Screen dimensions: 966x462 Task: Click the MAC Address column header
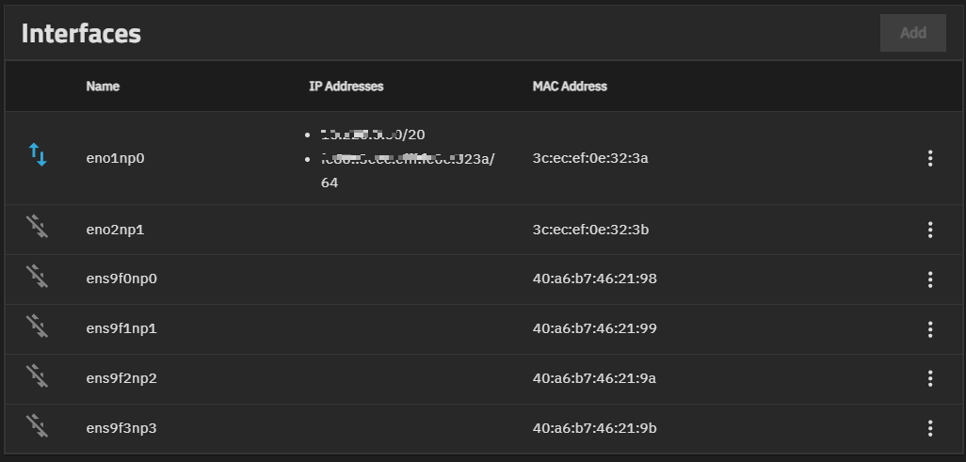point(570,87)
